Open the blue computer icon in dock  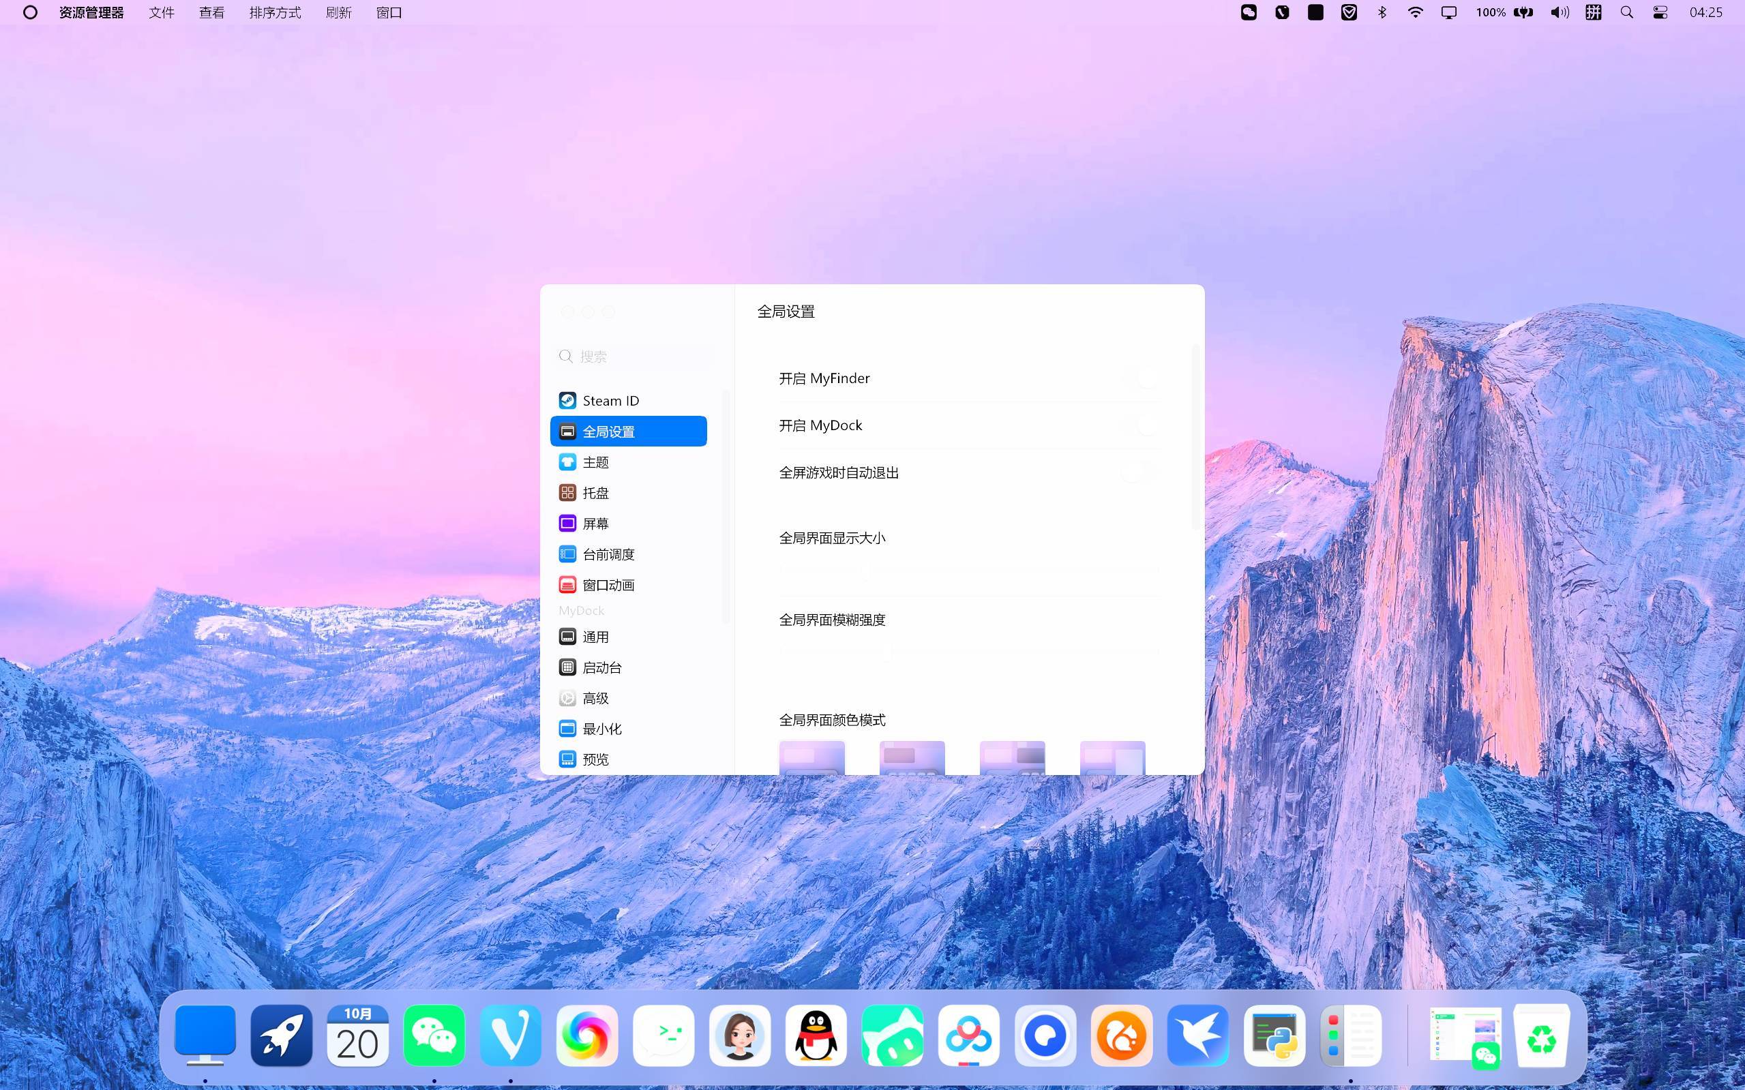(205, 1035)
